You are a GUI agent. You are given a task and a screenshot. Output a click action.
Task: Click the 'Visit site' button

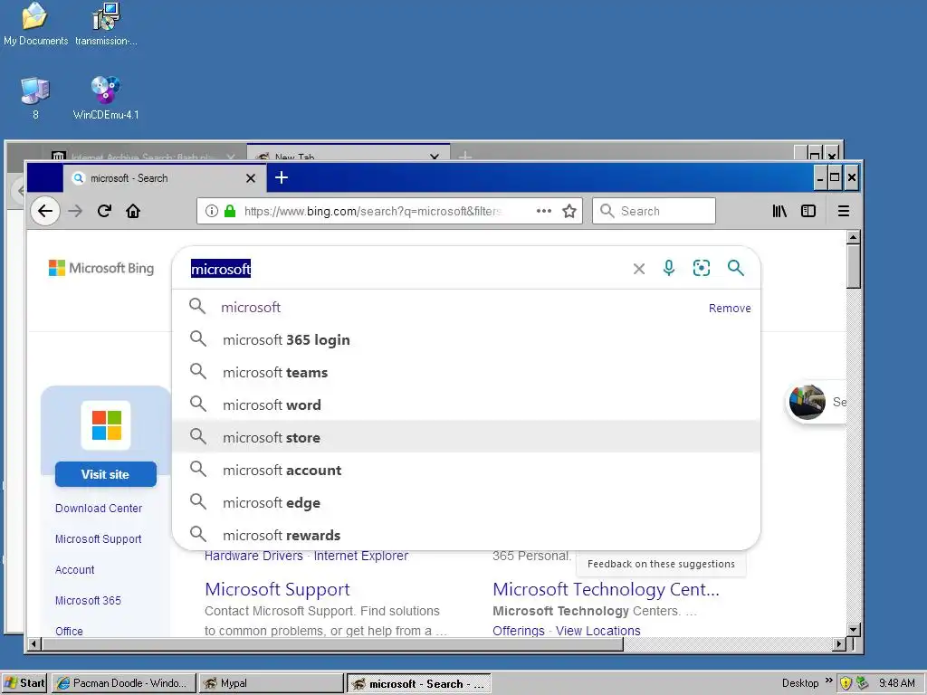click(105, 474)
